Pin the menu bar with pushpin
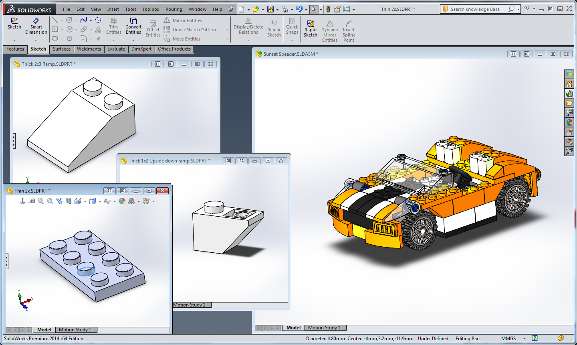This screenshot has height=345, width=577. pos(231,9)
